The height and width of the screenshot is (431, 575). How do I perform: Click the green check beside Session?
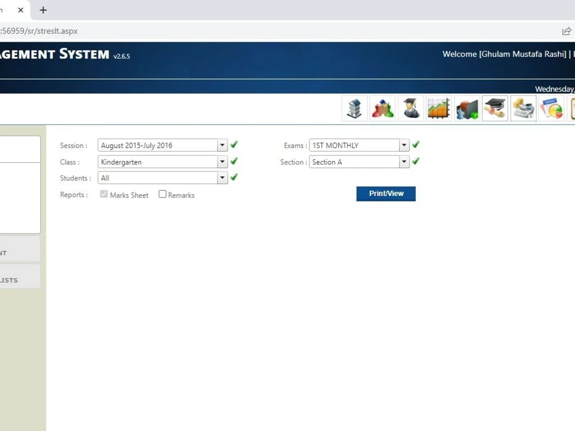[x=234, y=145]
